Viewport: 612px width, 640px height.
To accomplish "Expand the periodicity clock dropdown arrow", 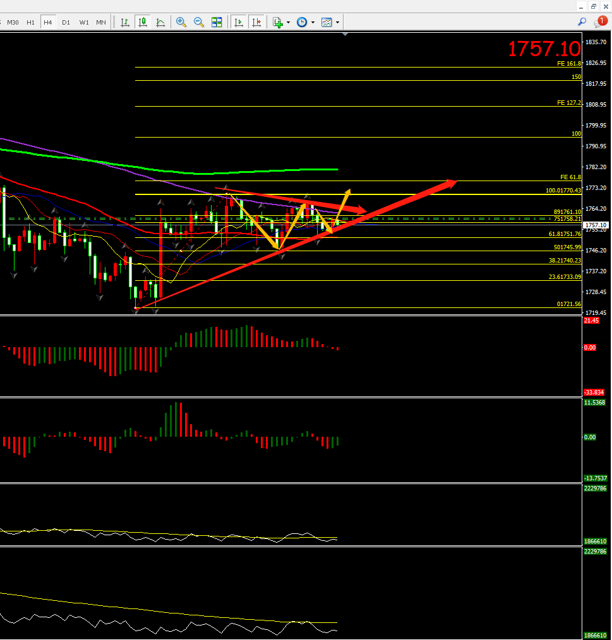I will [313, 22].
